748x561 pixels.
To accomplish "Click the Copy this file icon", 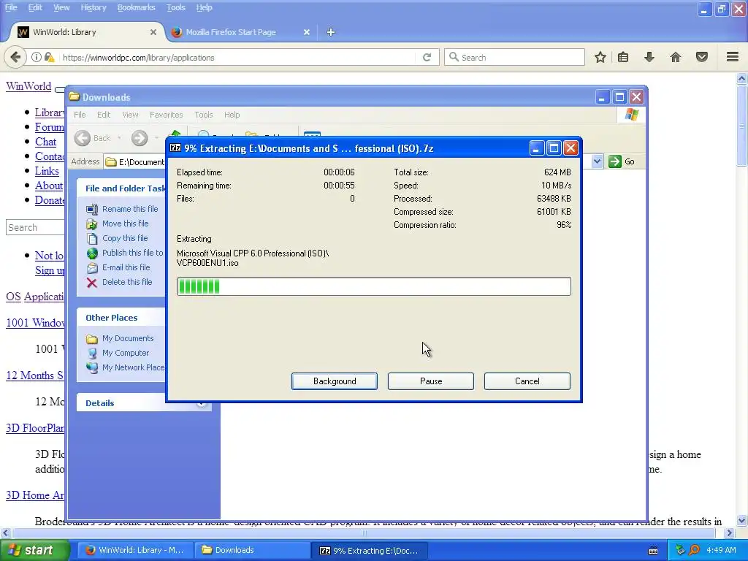I will coord(92,239).
